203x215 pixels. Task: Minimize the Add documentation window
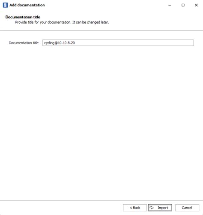point(170,5)
